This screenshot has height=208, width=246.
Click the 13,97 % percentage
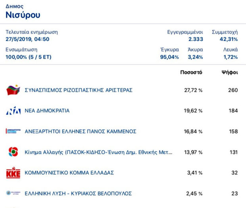[x=193, y=152]
